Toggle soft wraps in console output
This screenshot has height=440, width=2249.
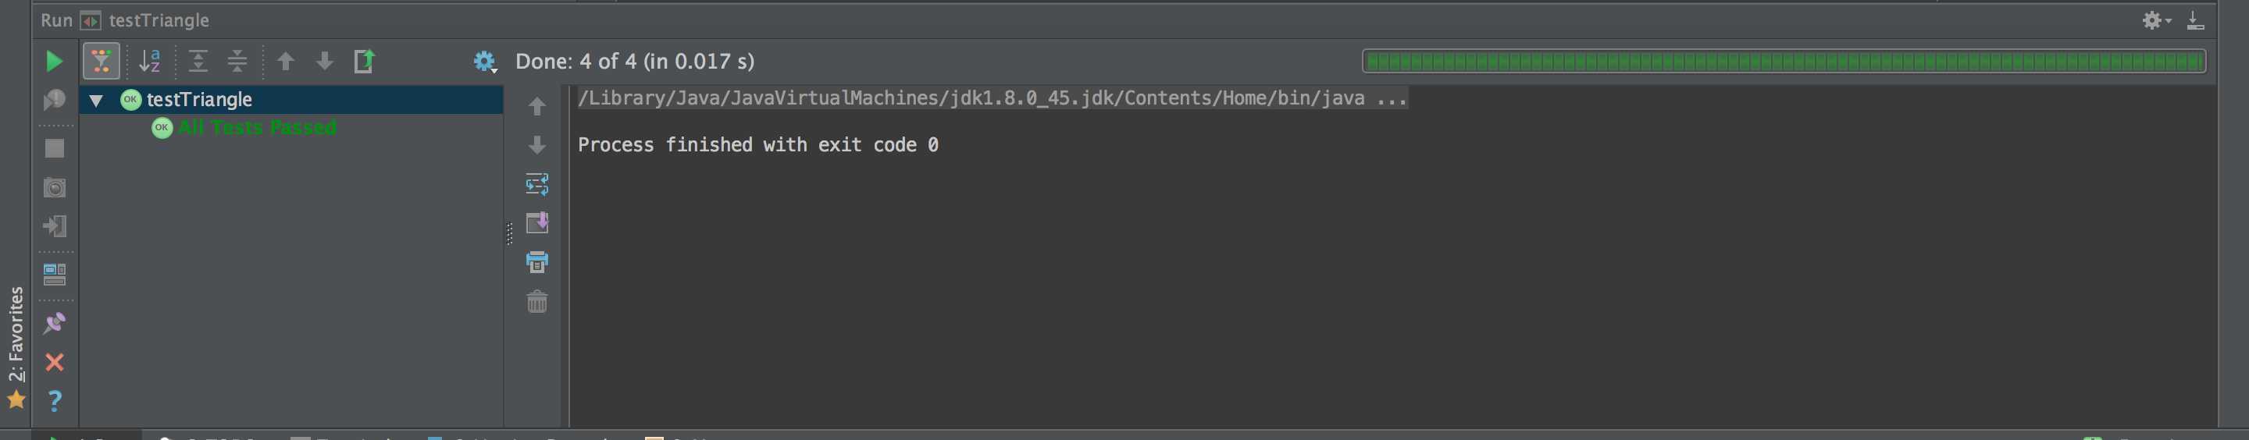tap(537, 184)
